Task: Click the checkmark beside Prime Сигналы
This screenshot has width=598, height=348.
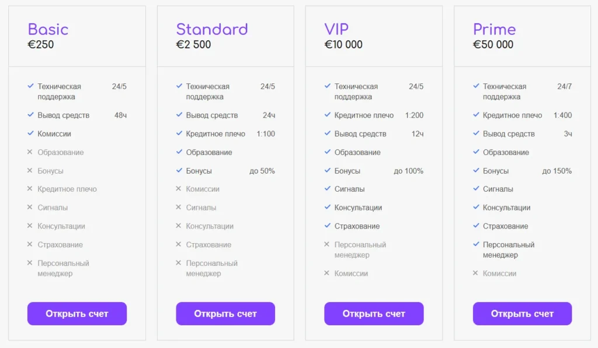Action: 476,189
